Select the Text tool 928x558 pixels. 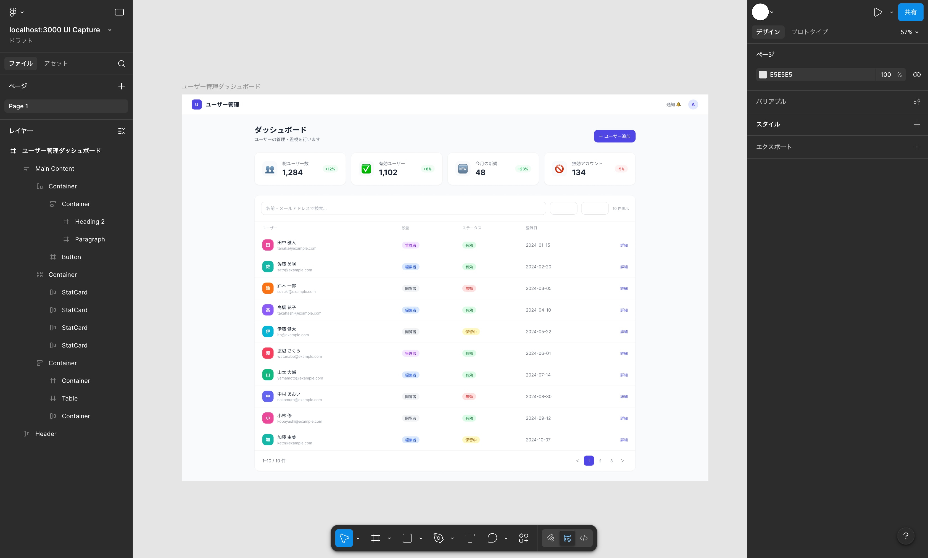tap(470, 538)
